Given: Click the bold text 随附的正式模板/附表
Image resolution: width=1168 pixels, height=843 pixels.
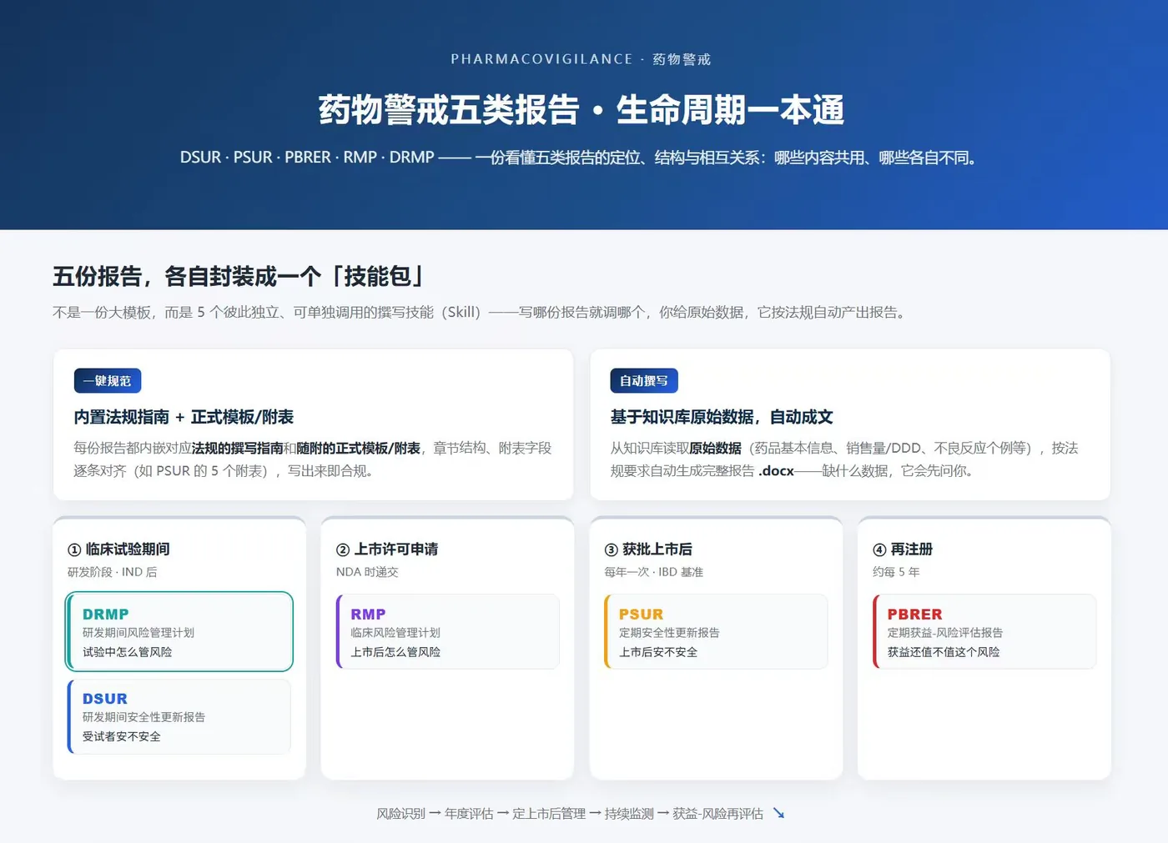Looking at the screenshot, I should [359, 449].
